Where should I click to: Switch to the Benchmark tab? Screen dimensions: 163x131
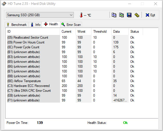click(17, 25)
